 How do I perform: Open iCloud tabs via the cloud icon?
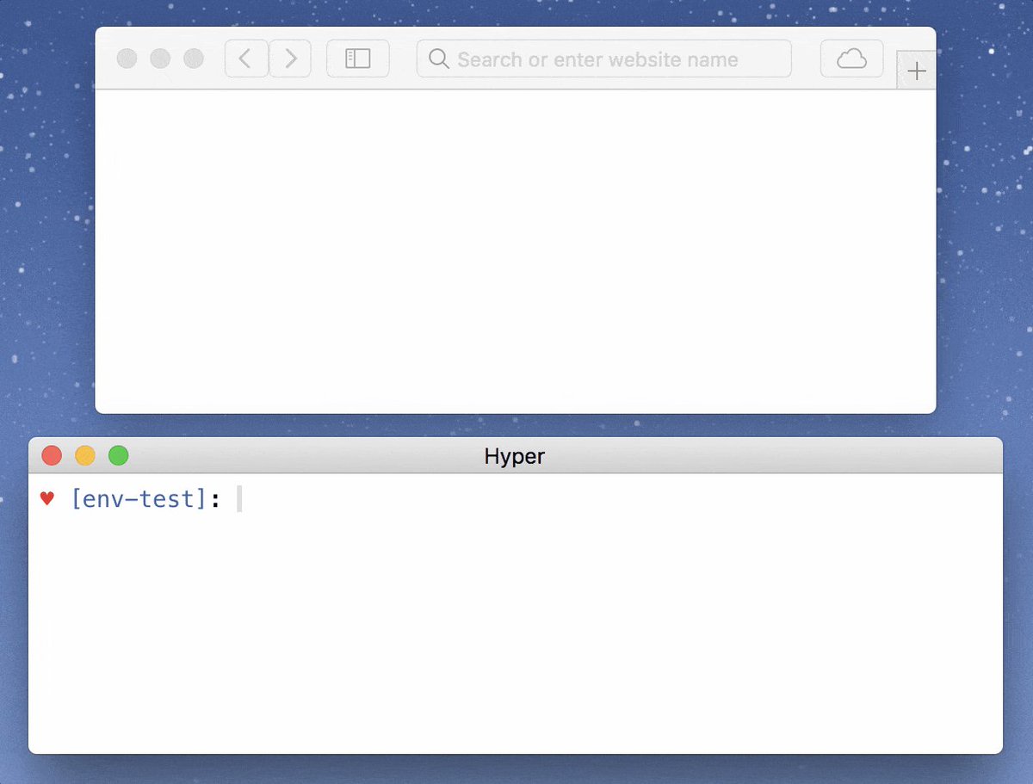click(x=851, y=59)
